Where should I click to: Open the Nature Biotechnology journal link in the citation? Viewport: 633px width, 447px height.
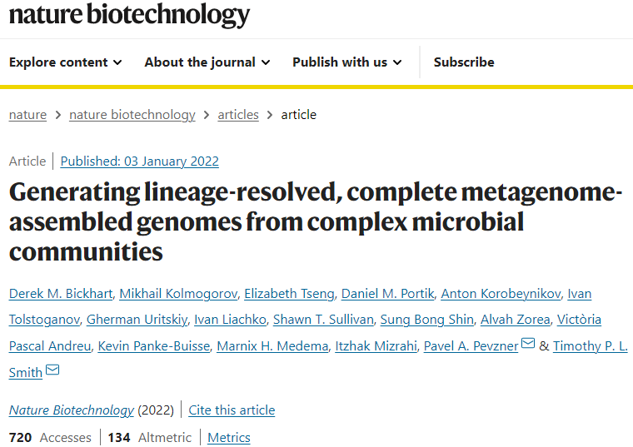72,410
